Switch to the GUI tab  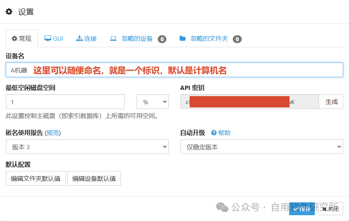[x=54, y=38]
